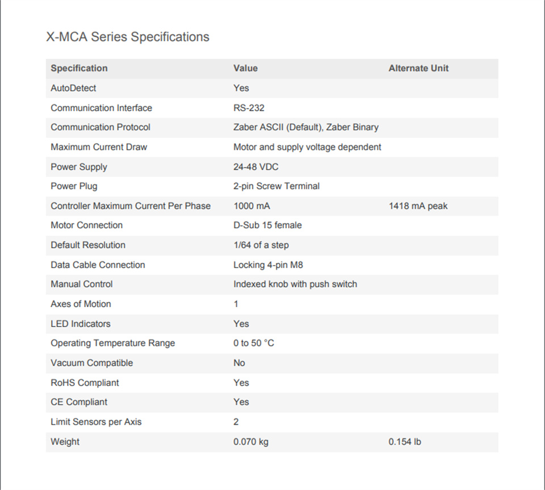The height and width of the screenshot is (490, 545).
Task: Select the D-Sub 15 female value
Action: pos(267,225)
